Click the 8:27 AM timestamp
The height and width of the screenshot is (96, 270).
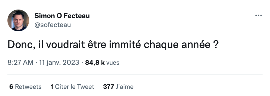click(20, 62)
